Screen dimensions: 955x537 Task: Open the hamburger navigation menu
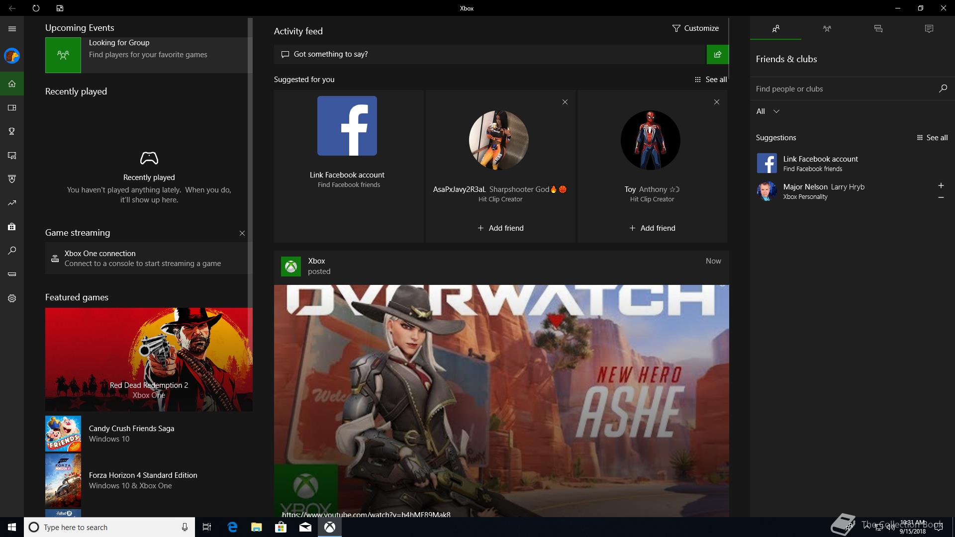pos(12,29)
